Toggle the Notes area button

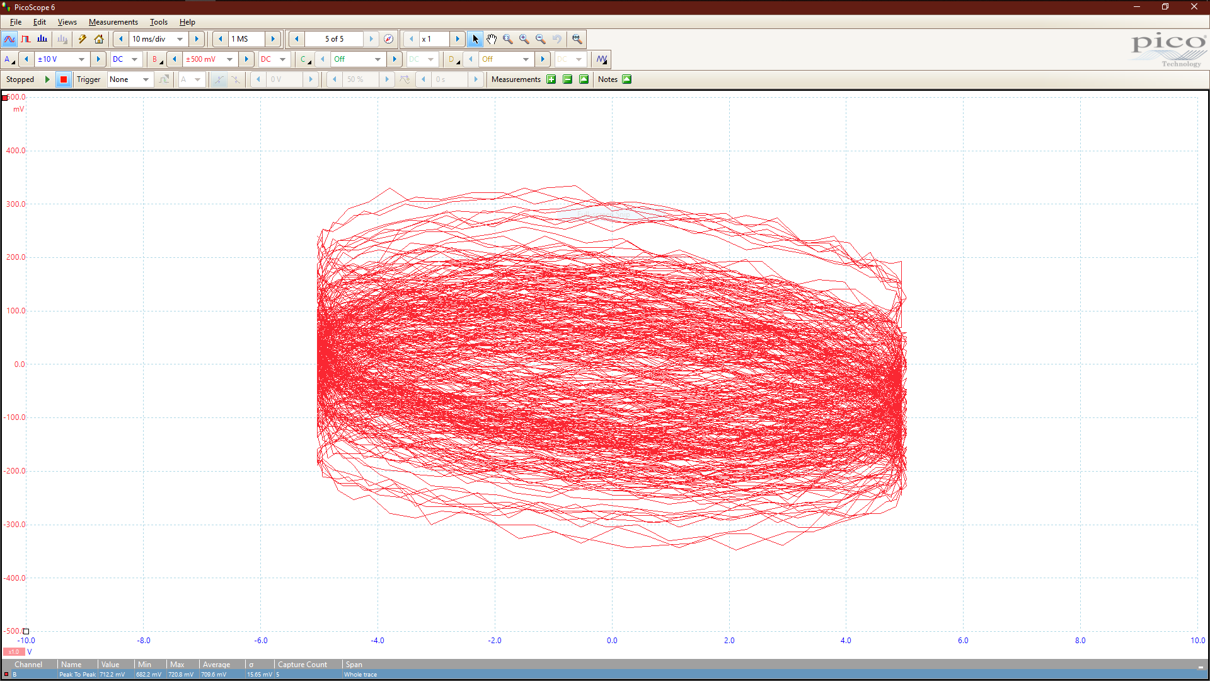626,79
